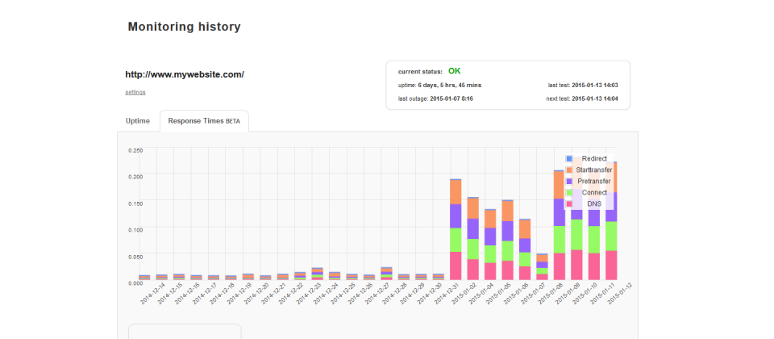The image size is (774, 339).
Task: Click the blue Redirect legend swatch
Action: [x=568, y=159]
